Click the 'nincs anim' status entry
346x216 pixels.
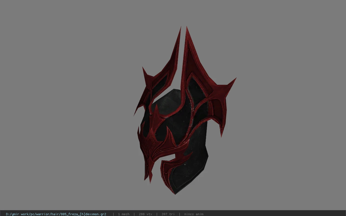click(194, 214)
